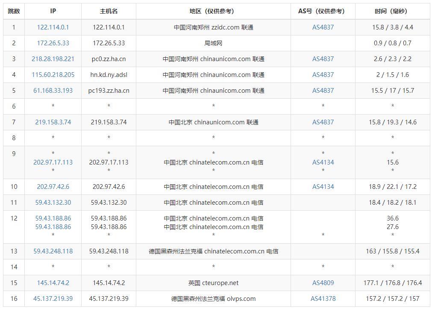The image size is (432, 309).
Task: Follow the 145.14.74.2 IP link
Action: 53,283
